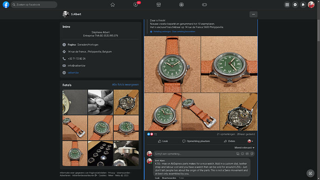Click Opmerking plaatsen under the post
Image resolution: width=320 pixels, height=180 pixels.
(196, 141)
